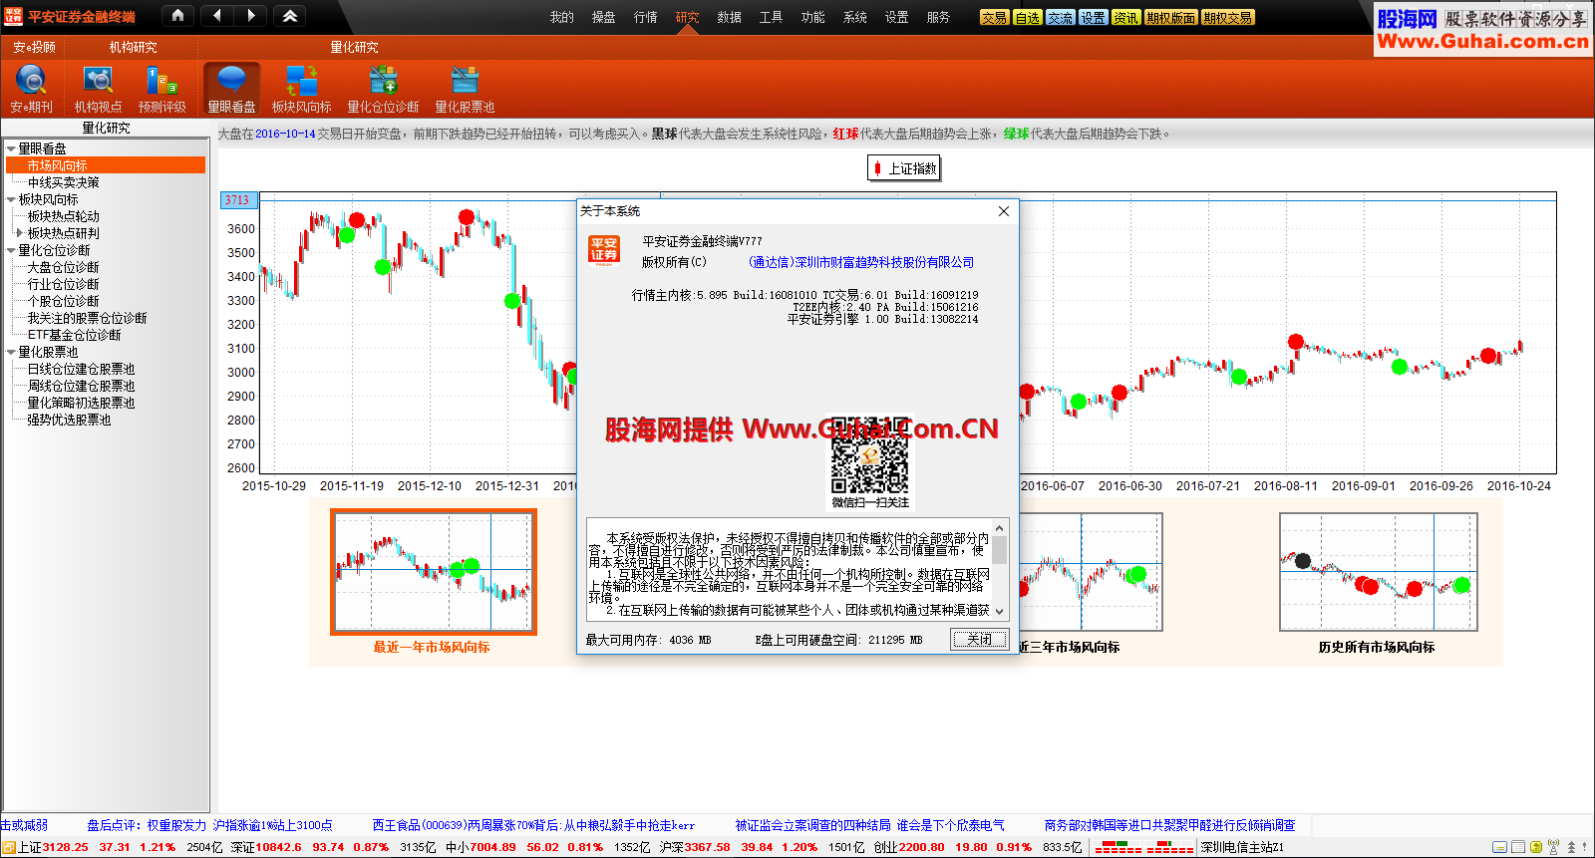The image size is (1595, 858).
Task: Select the 历史所有市场风向标 thumbnail chart
Action: tap(1378, 572)
